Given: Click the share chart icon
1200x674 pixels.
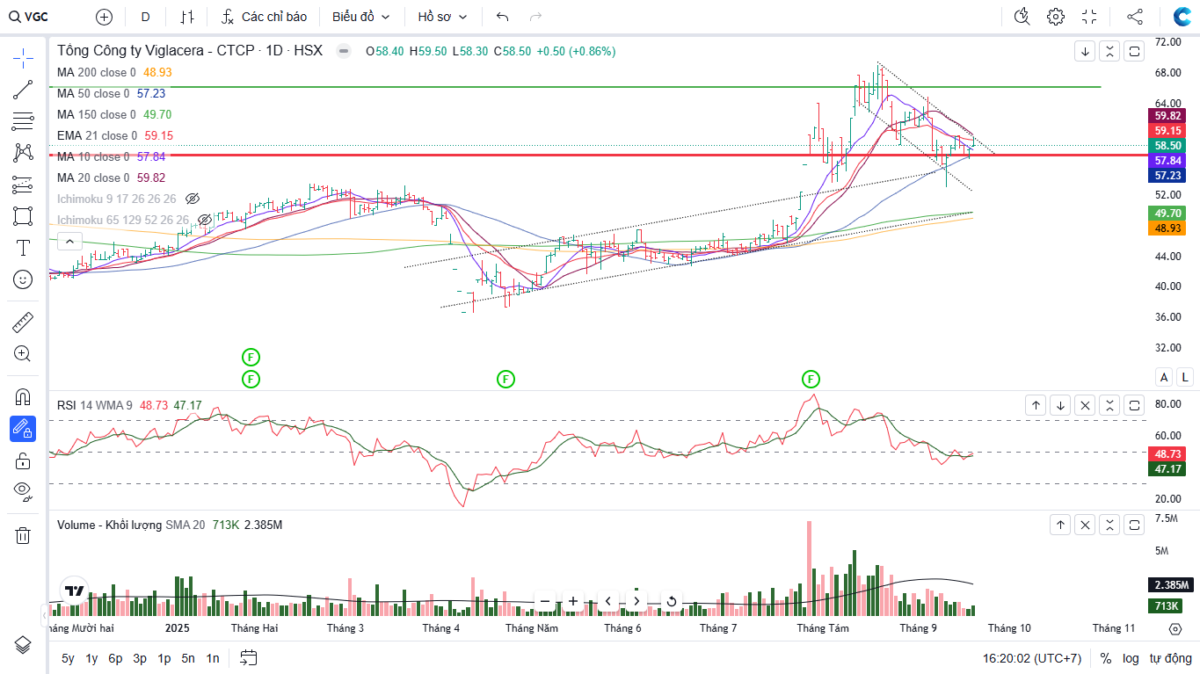Looking at the screenshot, I should 1135,17.
